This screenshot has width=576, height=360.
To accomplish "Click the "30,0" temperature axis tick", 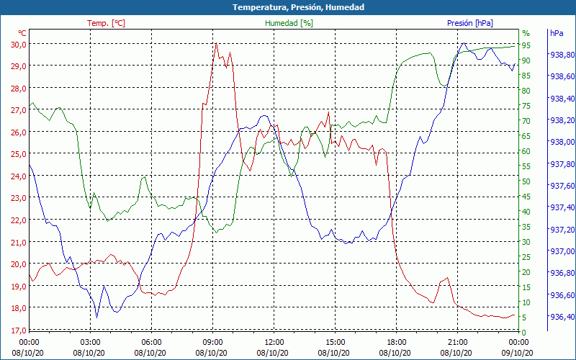I will (19, 44).
